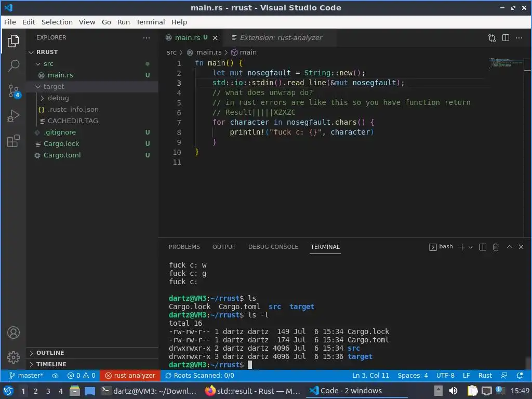Open the dartz@VM3 terminal taskbar window
This screenshot has height=399, width=532.
coord(149,391)
